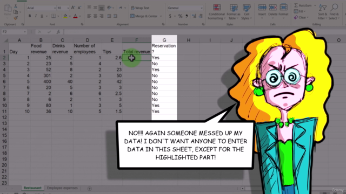Click AutoSum button
The height and width of the screenshot is (194, 346).
tap(303, 5)
